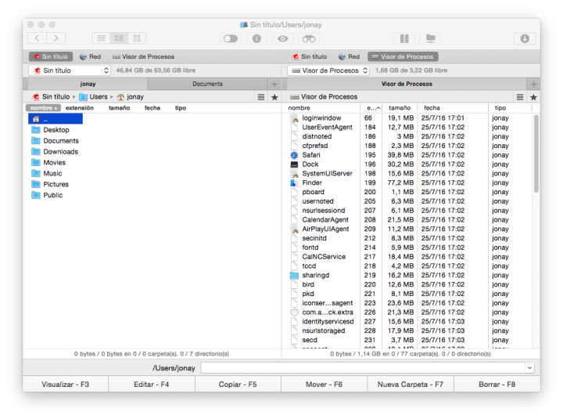
Task: Add new tab in right pane
Action: pos(533,84)
